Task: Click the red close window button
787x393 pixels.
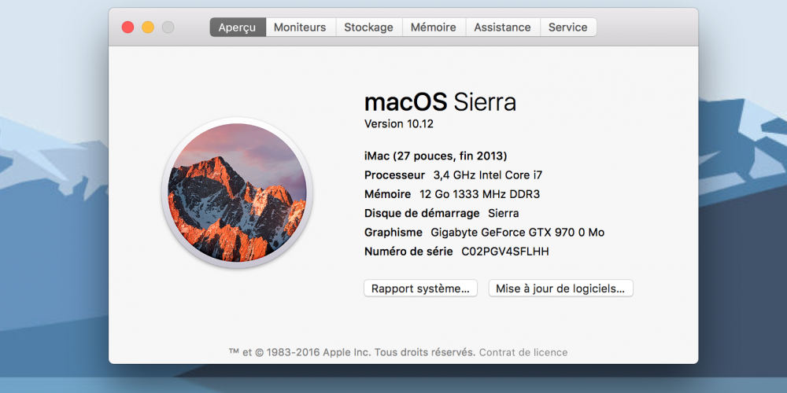Action: (x=128, y=27)
